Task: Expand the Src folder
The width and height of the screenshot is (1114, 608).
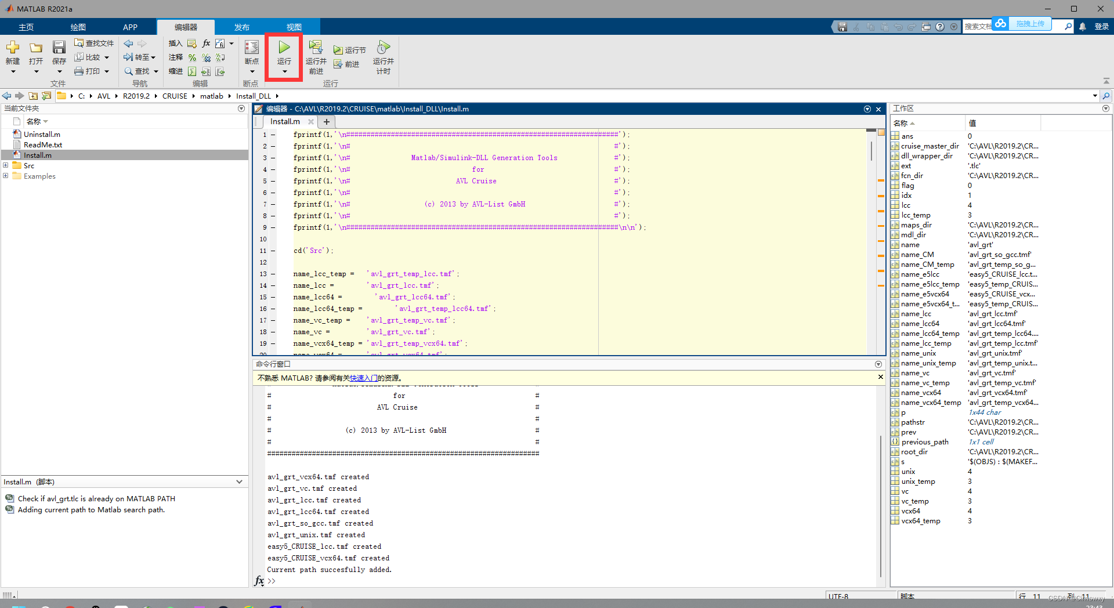Action: pos(6,165)
